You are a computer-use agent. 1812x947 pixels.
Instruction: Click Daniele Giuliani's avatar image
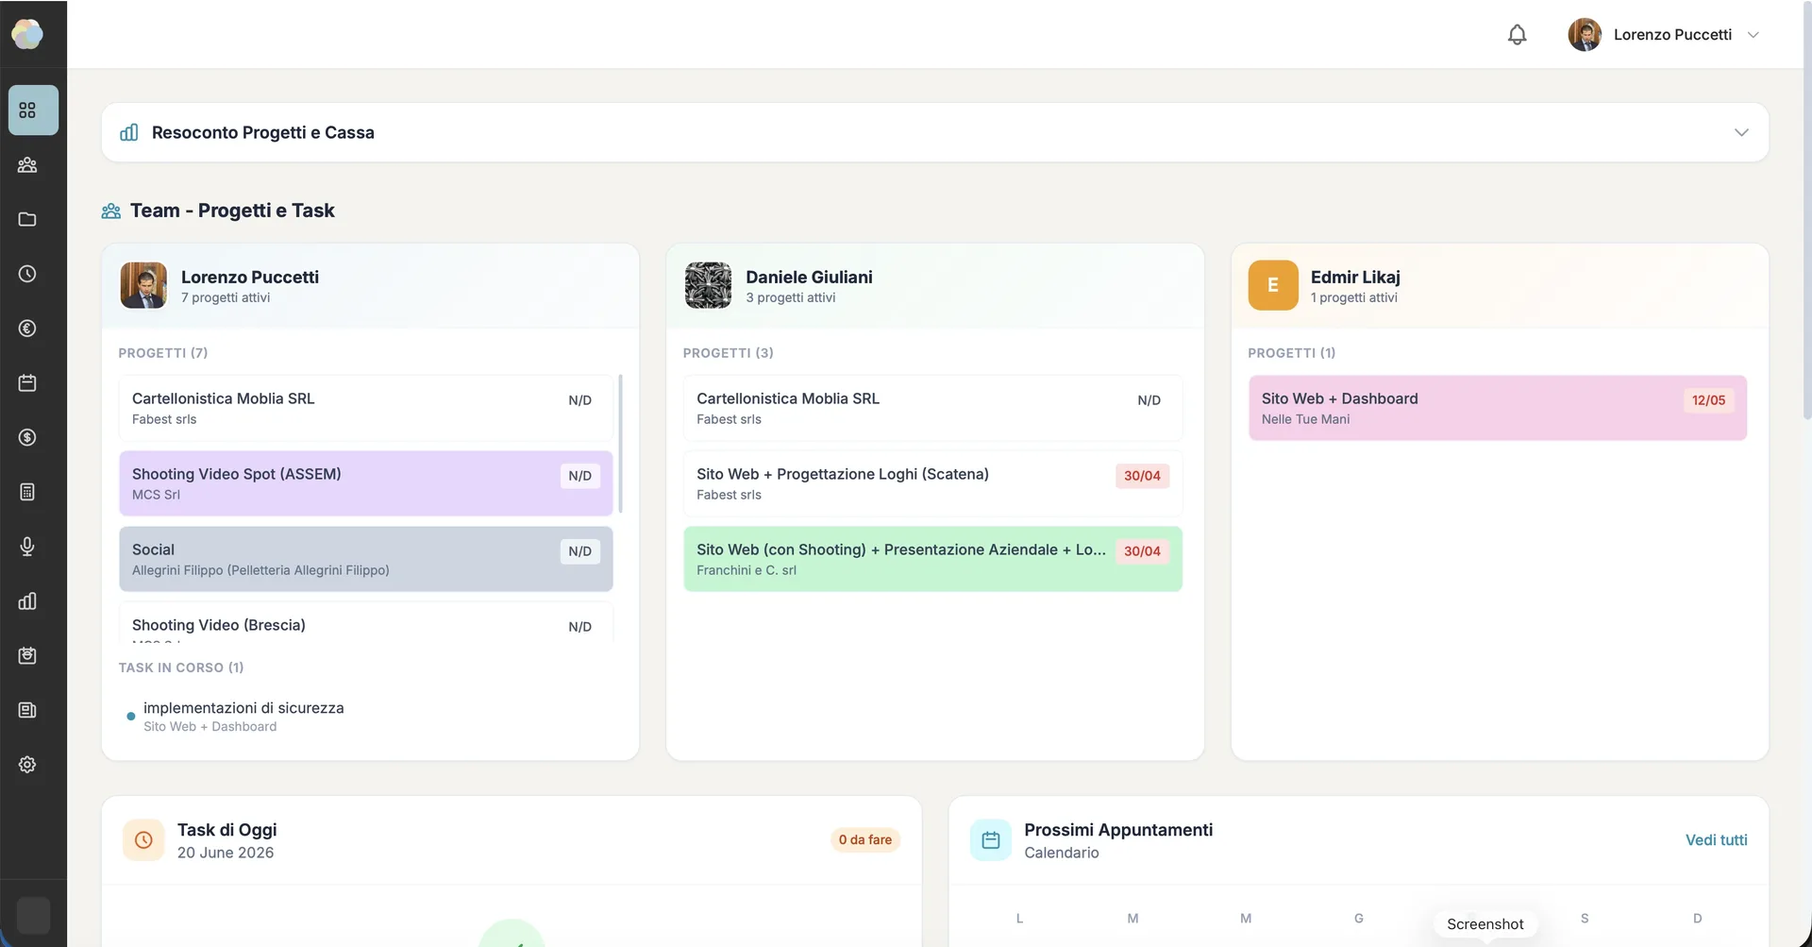[x=708, y=285]
